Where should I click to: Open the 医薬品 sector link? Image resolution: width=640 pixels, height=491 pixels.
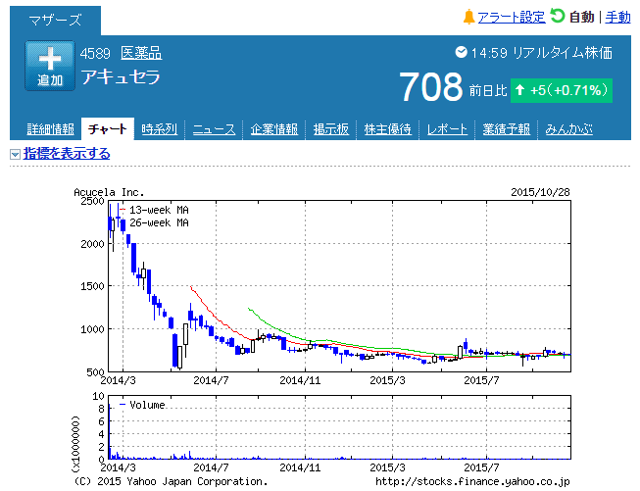pyautogui.click(x=141, y=53)
